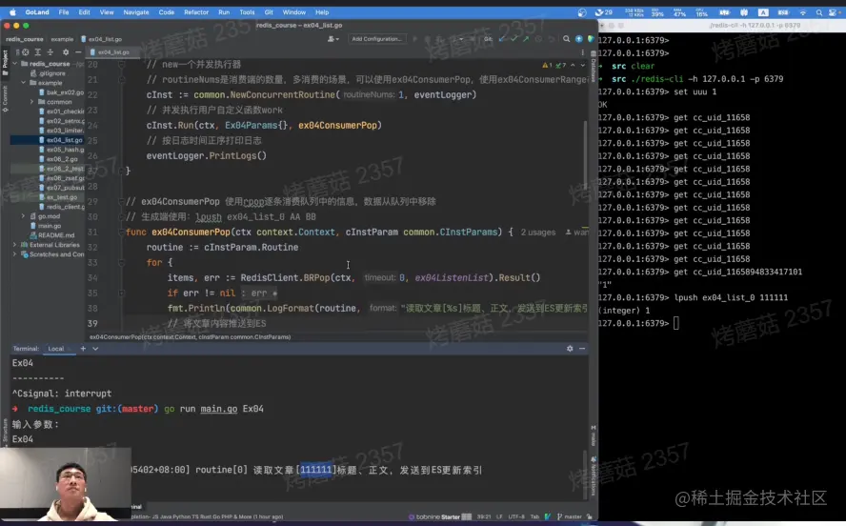Click Git update project arrow icon
This screenshot has width=846, height=526.
(502, 39)
